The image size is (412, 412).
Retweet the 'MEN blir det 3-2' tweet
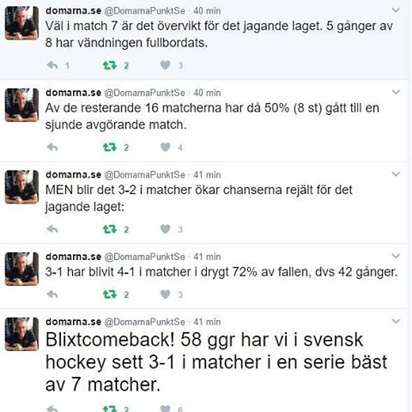point(110,229)
